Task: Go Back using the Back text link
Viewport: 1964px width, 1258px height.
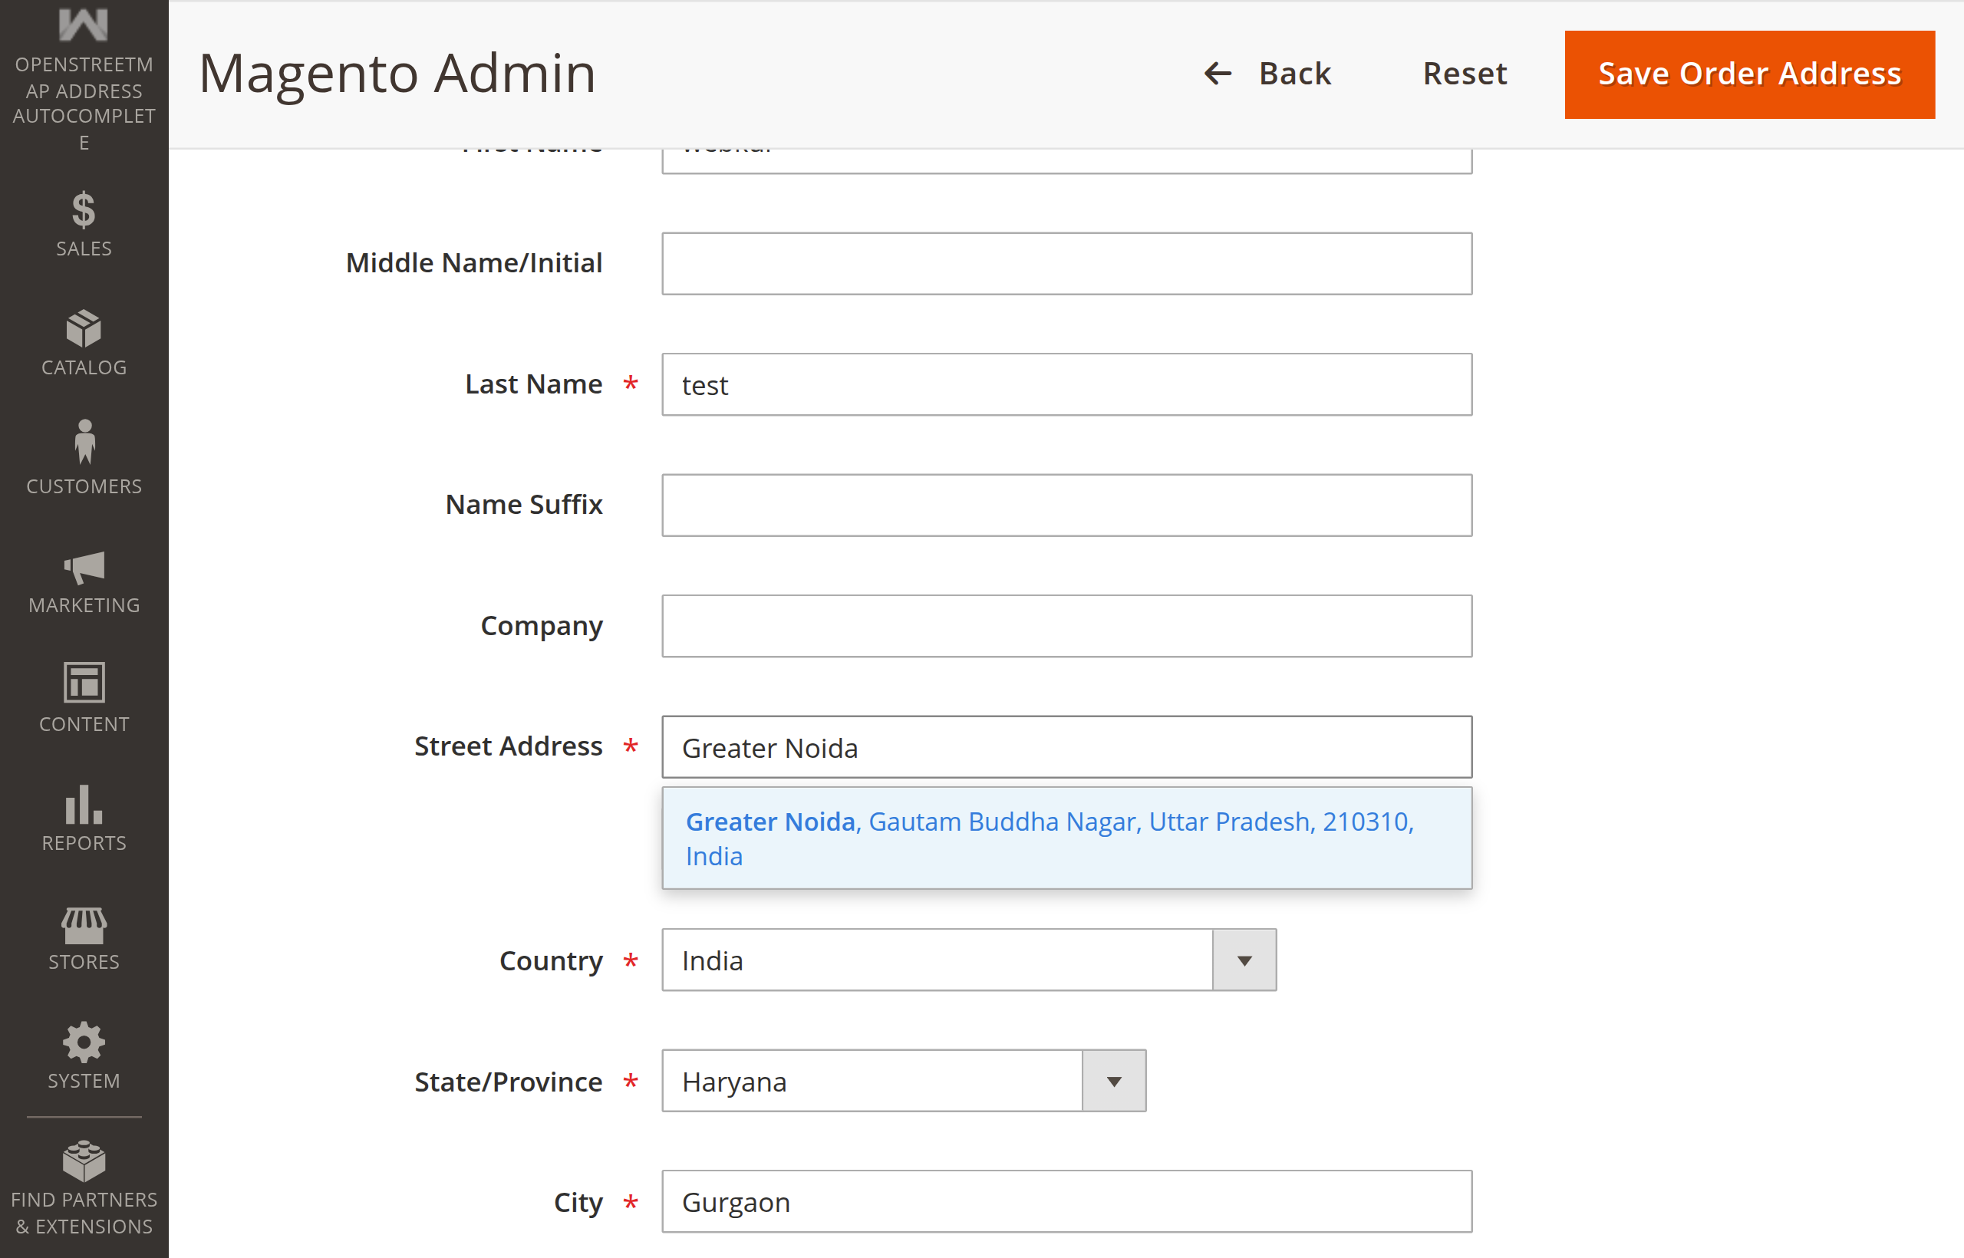Action: 1295,74
